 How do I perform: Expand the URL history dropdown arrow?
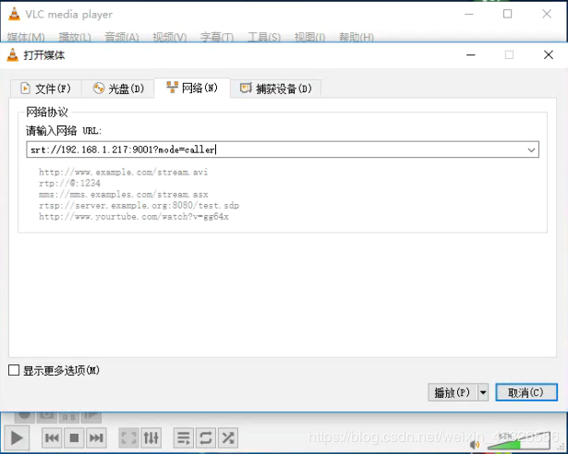[531, 149]
